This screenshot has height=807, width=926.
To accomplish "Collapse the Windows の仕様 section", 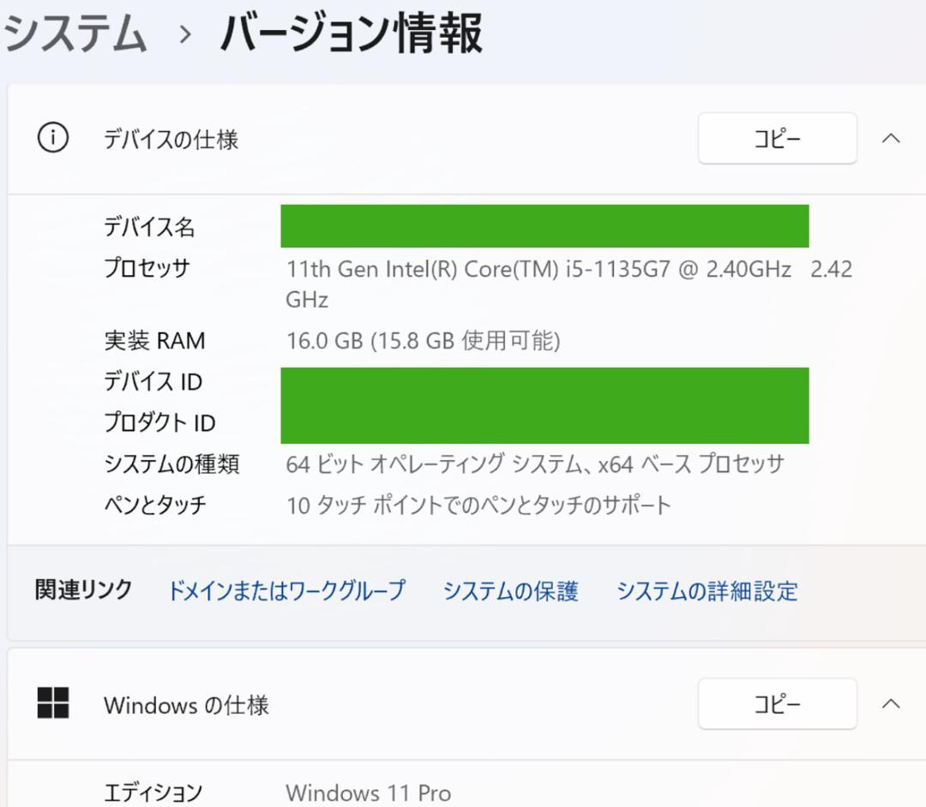I will pos(892,704).
